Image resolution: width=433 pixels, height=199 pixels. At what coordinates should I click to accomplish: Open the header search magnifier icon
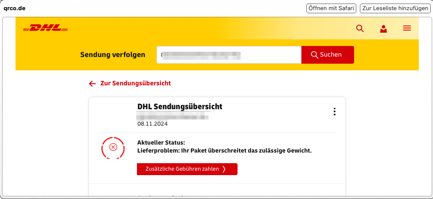[360, 29]
